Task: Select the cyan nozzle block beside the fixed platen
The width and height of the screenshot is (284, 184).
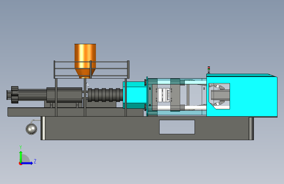Action: pyautogui.click(x=135, y=95)
